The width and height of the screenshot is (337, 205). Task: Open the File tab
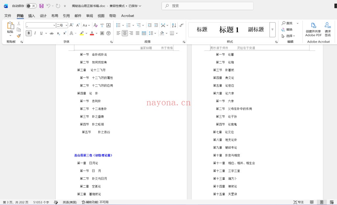click(x=8, y=16)
